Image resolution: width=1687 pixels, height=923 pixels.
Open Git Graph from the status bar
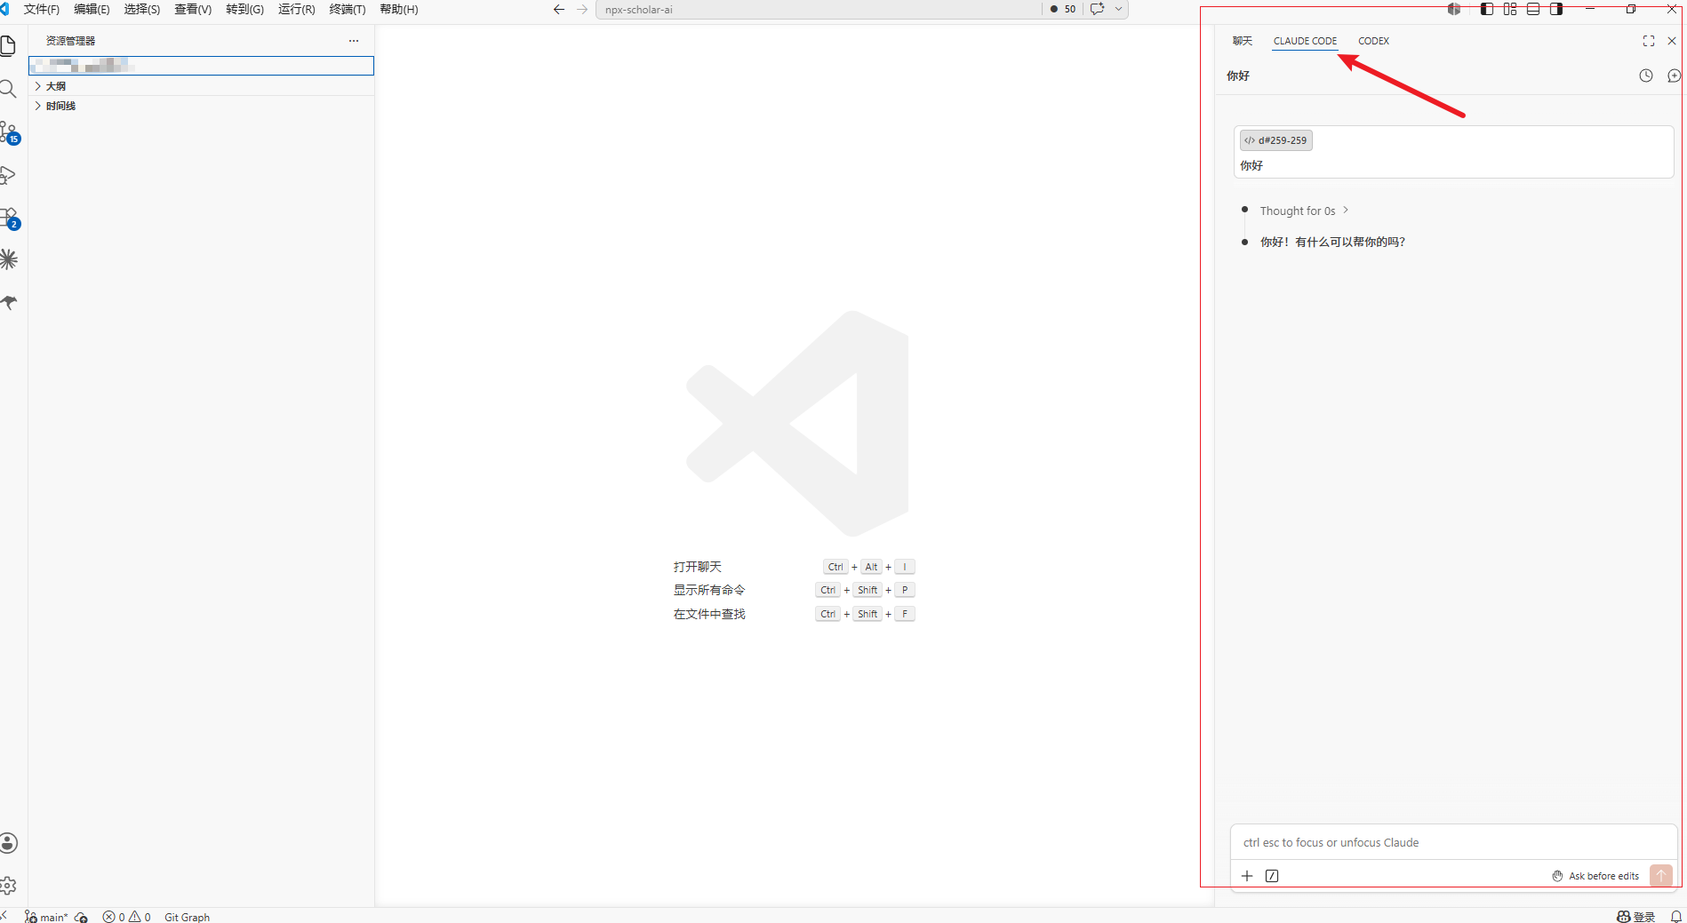187,917
